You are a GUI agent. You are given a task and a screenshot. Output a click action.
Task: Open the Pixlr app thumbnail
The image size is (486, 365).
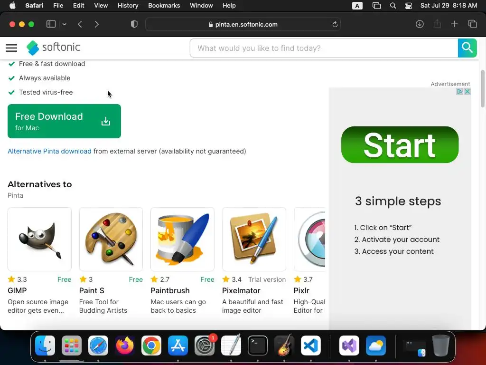pyautogui.click(x=309, y=239)
